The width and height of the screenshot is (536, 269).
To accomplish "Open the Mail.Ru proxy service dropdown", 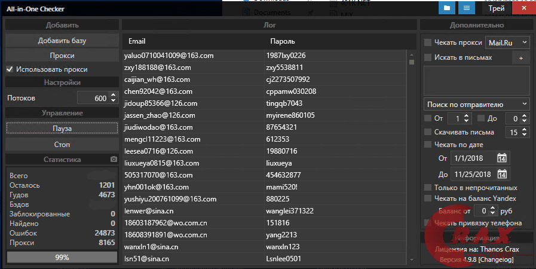I will [508, 42].
